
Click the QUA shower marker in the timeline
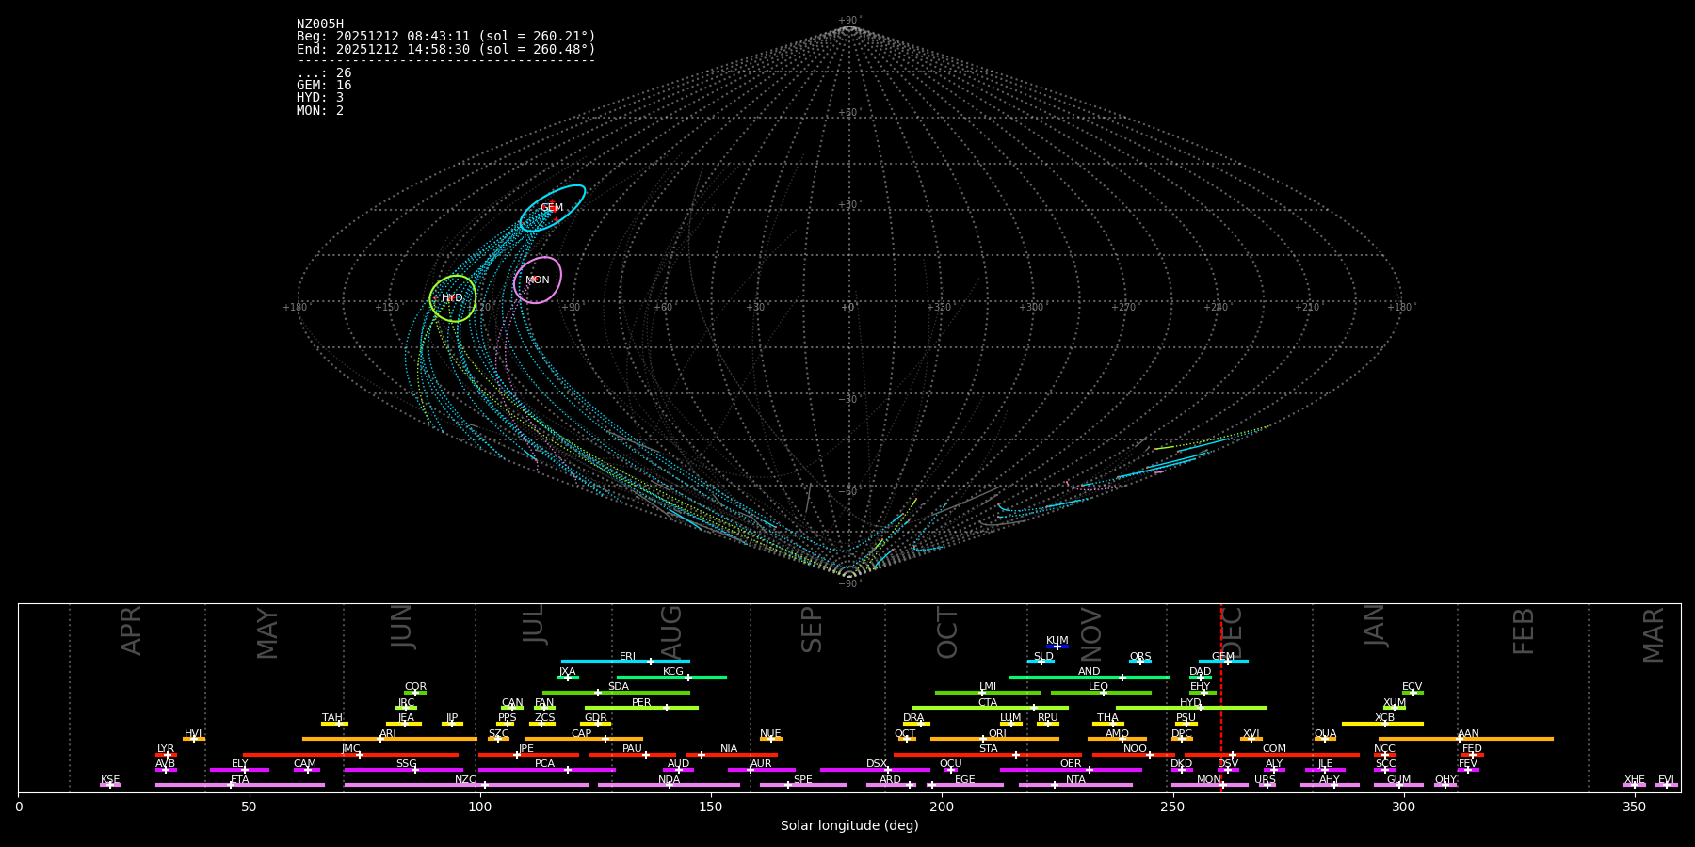click(1325, 739)
